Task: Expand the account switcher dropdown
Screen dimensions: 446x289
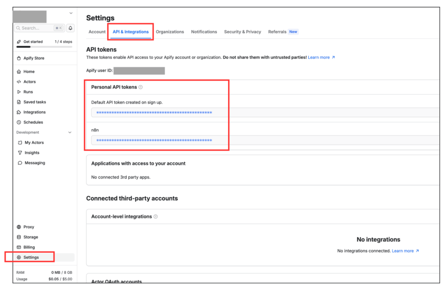Action: pyautogui.click(x=71, y=13)
